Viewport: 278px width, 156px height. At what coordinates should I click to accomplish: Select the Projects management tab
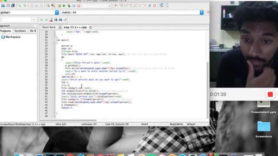6,31
